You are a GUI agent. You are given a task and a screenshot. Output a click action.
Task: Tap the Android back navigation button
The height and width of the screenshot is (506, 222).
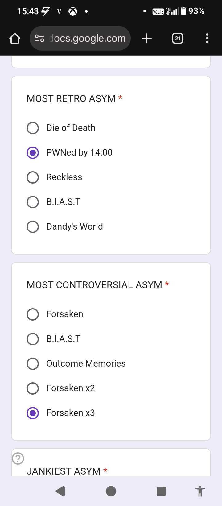point(60,491)
